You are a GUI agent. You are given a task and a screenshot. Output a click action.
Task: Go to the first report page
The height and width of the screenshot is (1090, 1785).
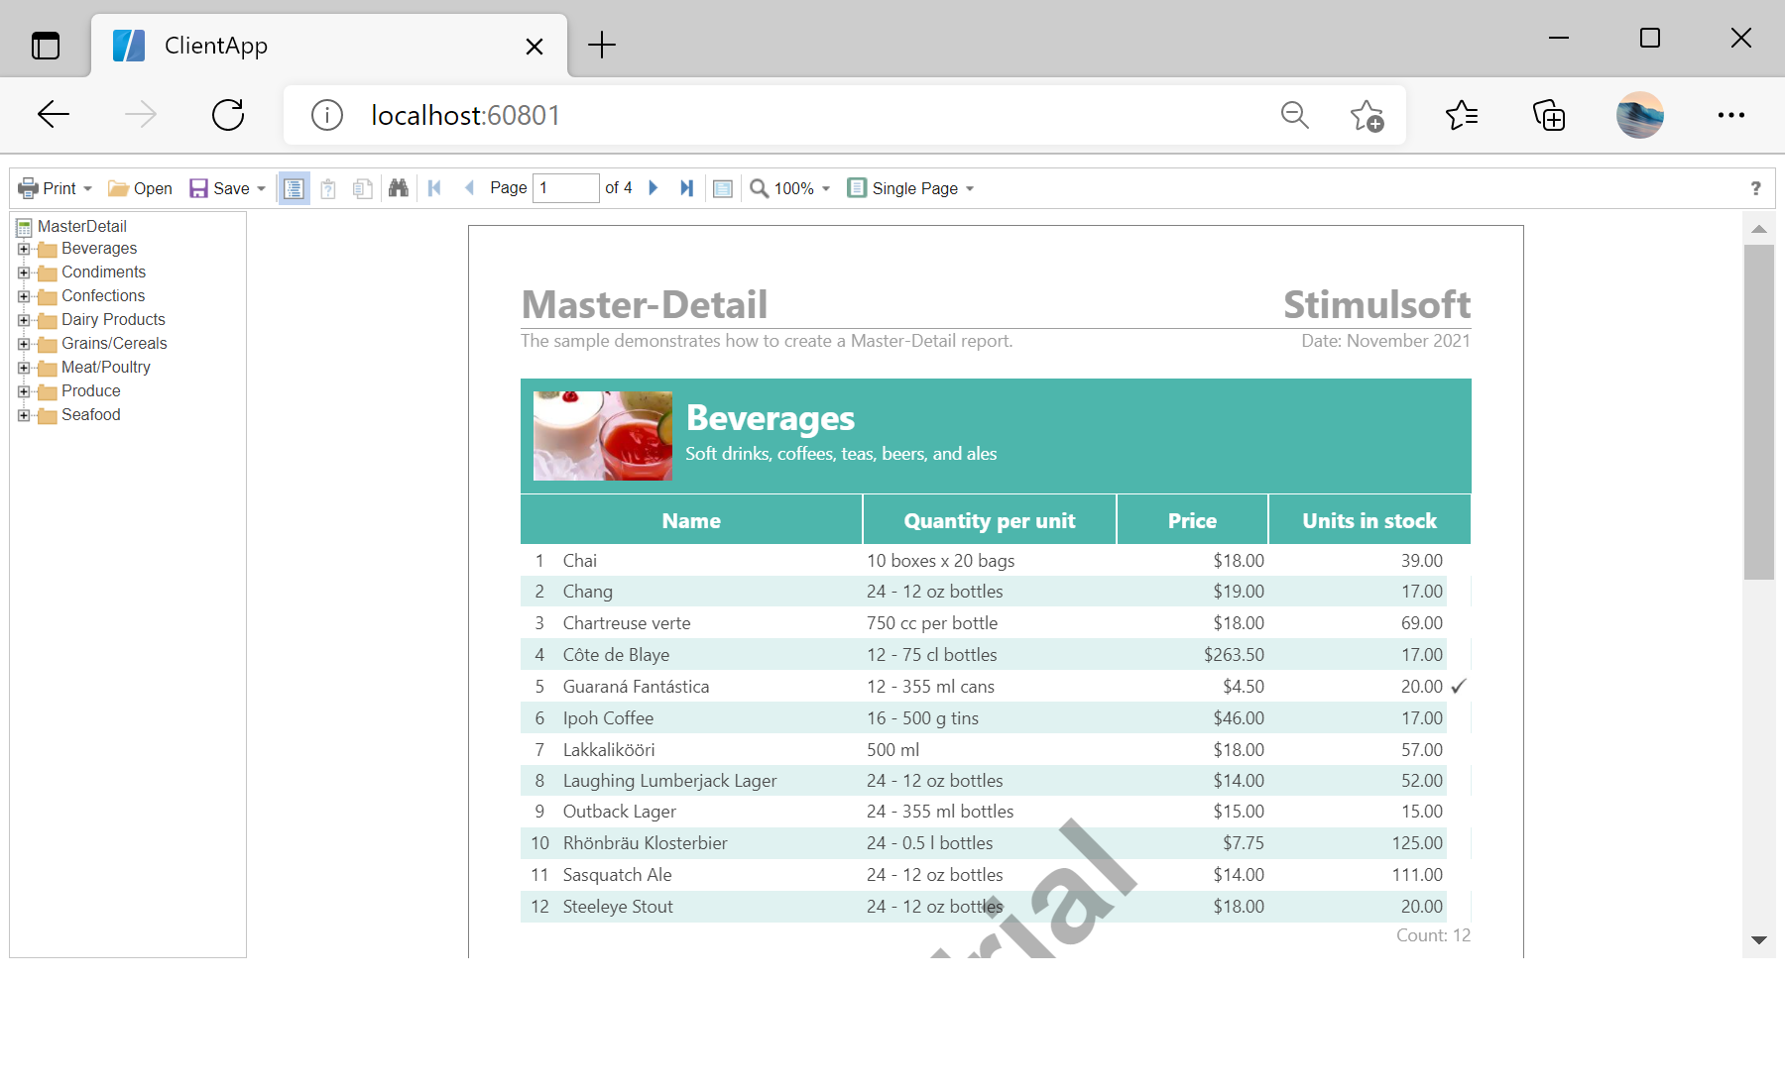coord(434,188)
